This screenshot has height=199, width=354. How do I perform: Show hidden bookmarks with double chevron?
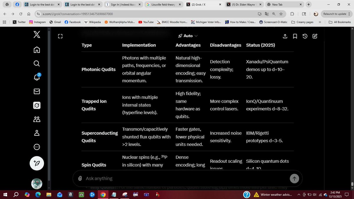click(x=320, y=22)
